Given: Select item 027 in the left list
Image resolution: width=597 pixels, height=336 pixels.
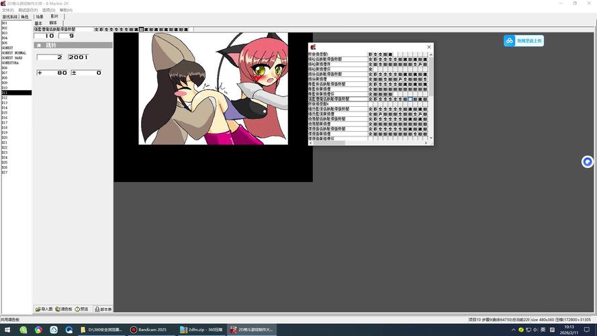Looking at the screenshot, I should 16,172.
